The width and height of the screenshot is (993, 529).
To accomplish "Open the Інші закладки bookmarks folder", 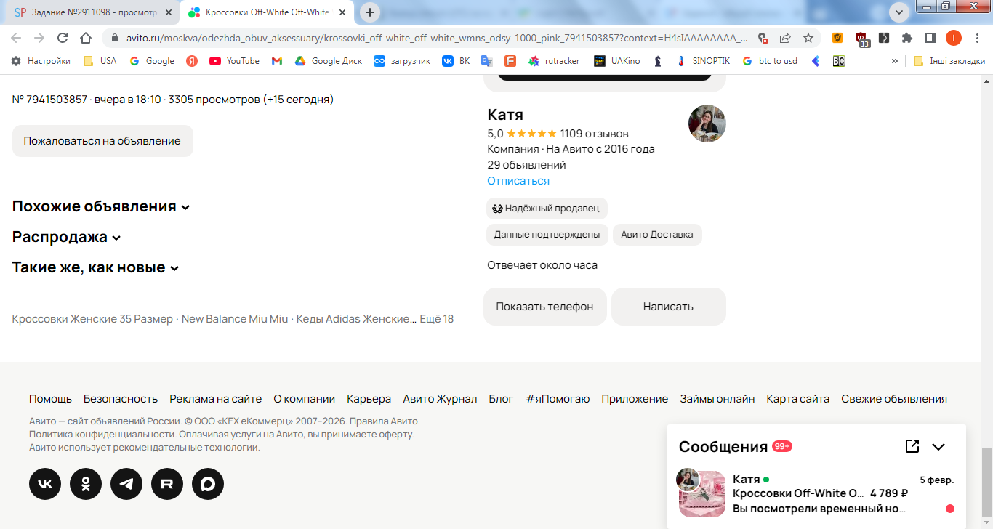I will pos(949,61).
